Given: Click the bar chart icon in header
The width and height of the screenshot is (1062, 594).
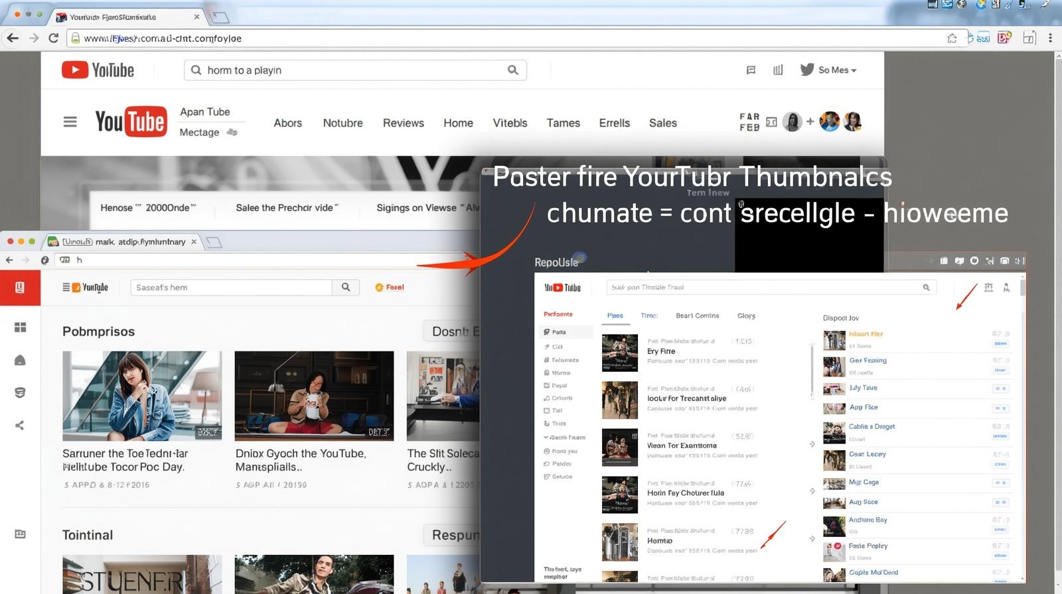Looking at the screenshot, I should [x=778, y=70].
